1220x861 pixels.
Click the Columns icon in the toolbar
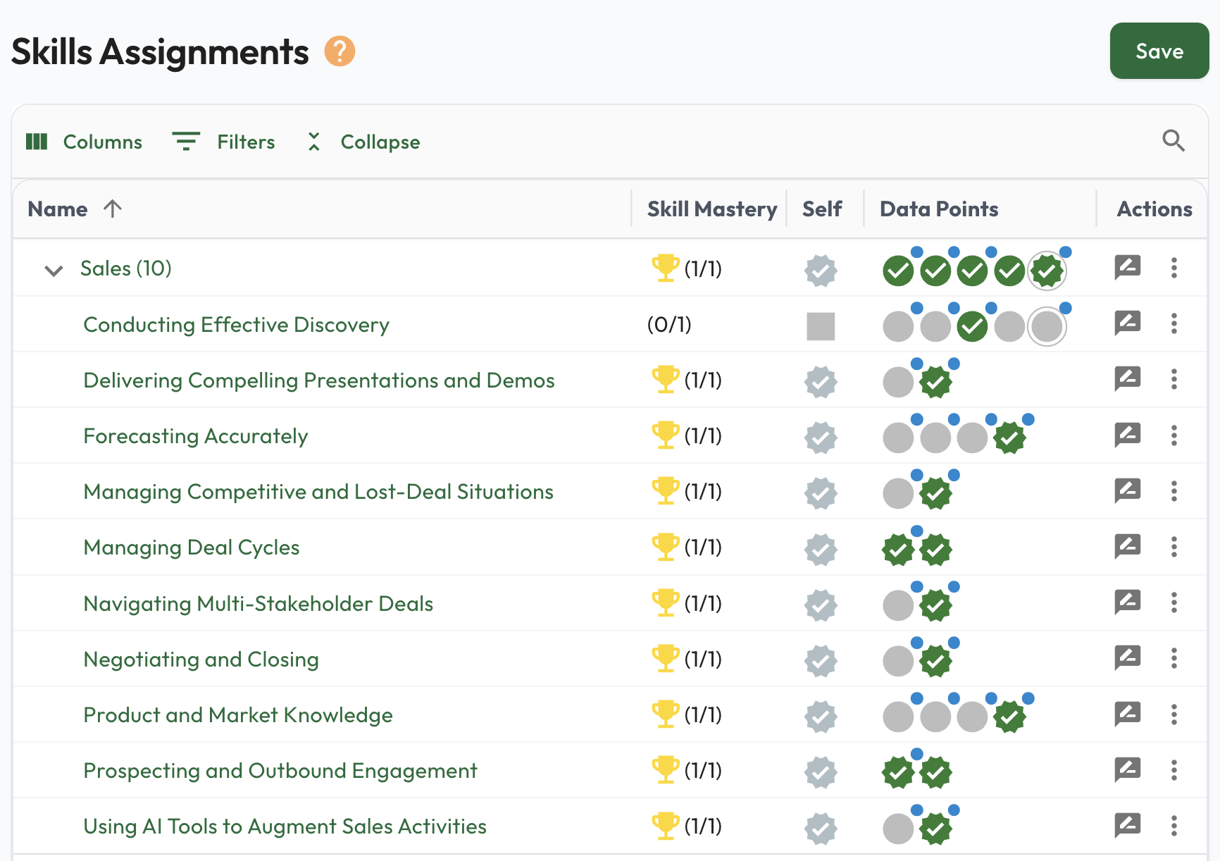coord(39,142)
